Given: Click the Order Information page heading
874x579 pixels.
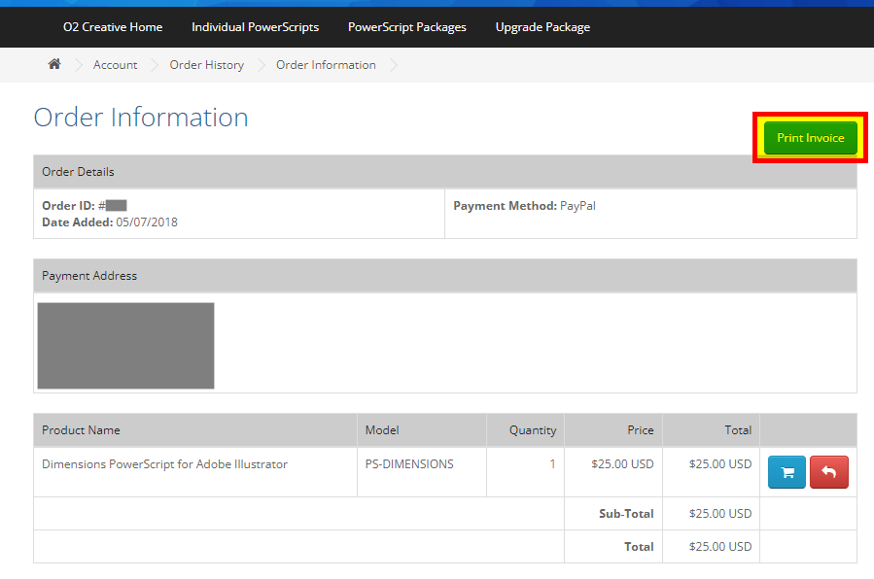Looking at the screenshot, I should pos(141,118).
